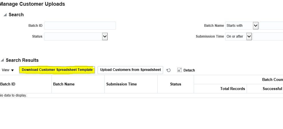
Task: Click the Status column header in the table
Action: click(176, 84)
